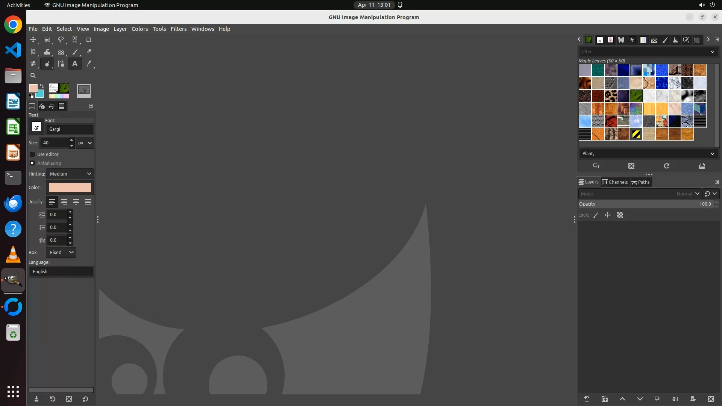Toggle the Antialiasing checkbox
The width and height of the screenshot is (722, 406).
[x=32, y=163]
